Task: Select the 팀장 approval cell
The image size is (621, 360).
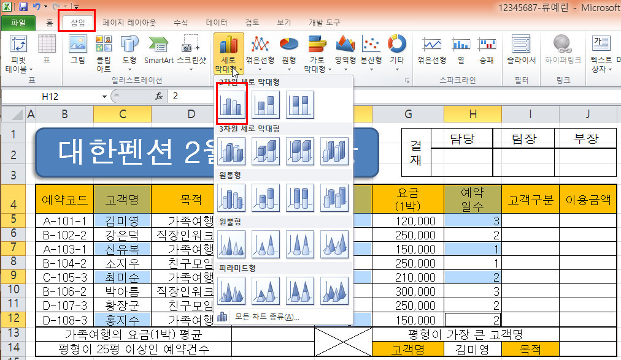Action: coord(523,138)
